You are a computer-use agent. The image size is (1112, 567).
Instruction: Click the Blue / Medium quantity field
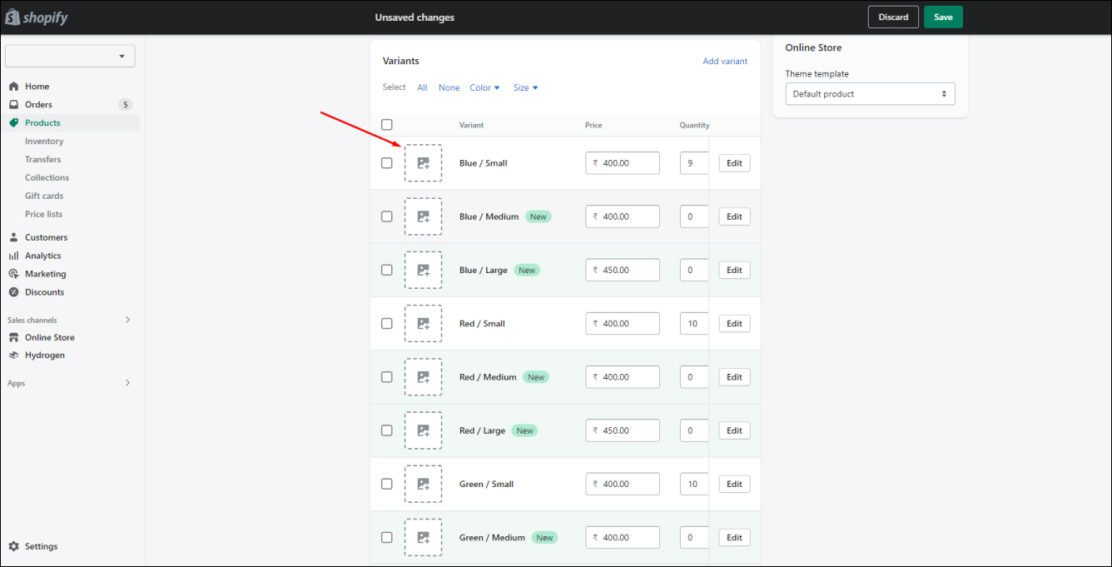click(694, 216)
